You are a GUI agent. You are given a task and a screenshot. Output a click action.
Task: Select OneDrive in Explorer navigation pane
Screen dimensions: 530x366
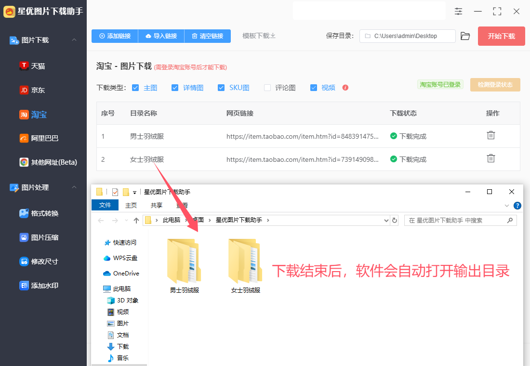(x=121, y=274)
